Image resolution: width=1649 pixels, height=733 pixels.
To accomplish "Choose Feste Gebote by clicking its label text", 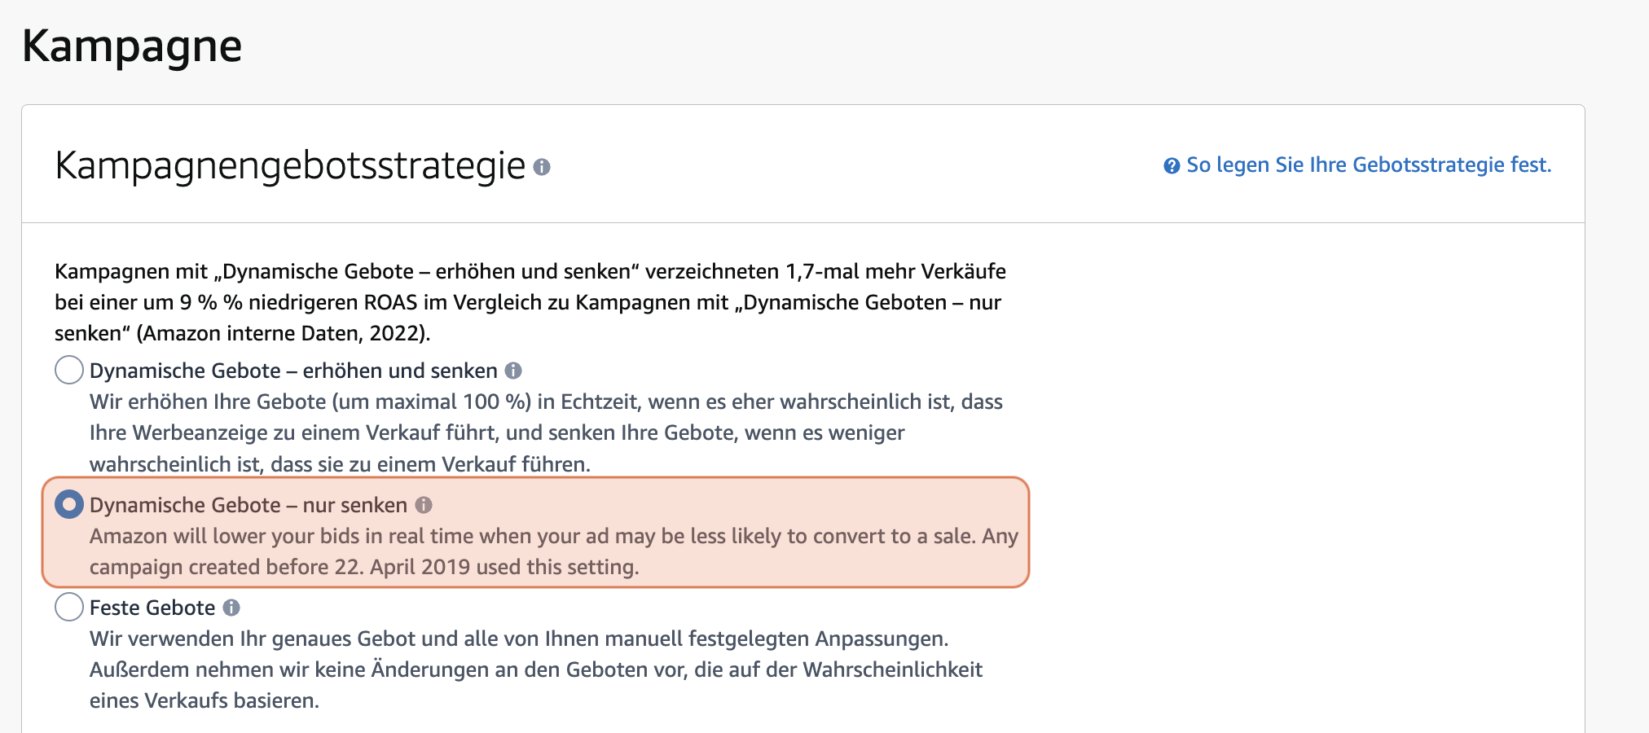I will (x=152, y=607).
